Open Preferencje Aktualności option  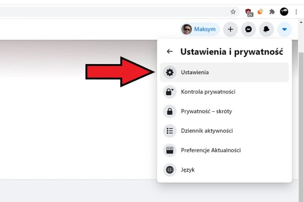(224, 150)
